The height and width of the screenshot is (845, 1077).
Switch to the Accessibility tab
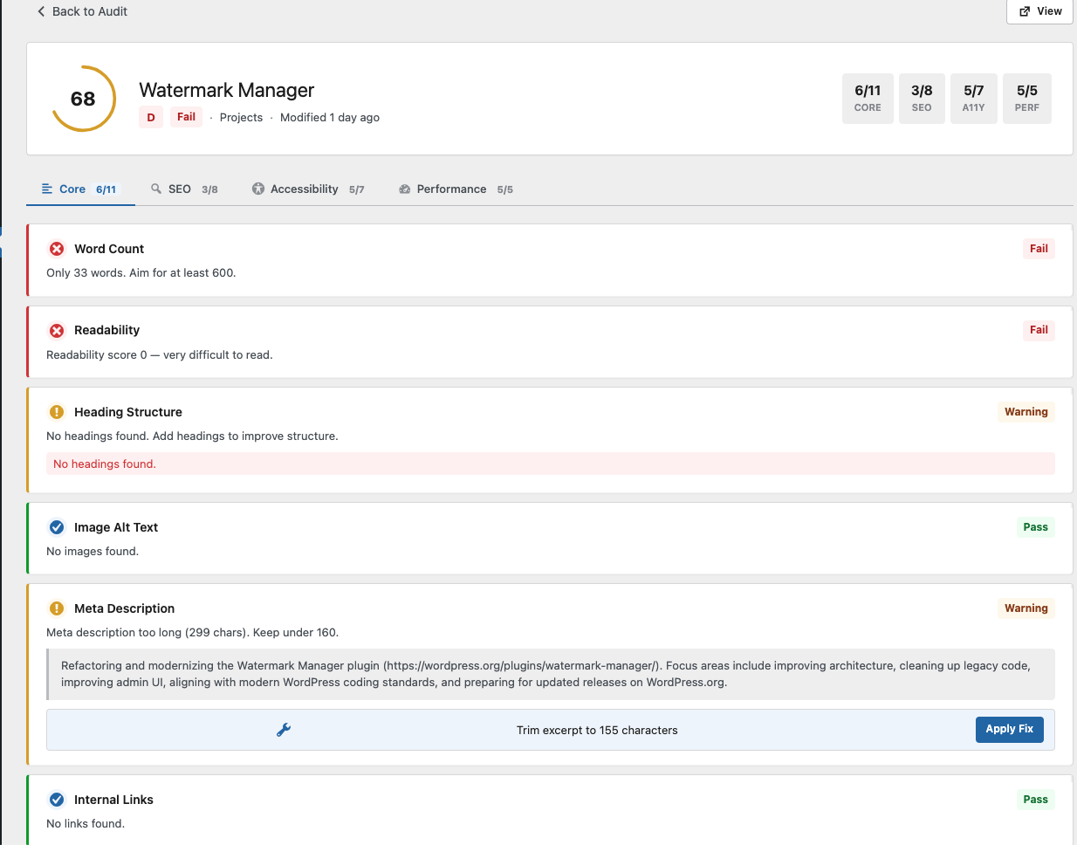[308, 189]
